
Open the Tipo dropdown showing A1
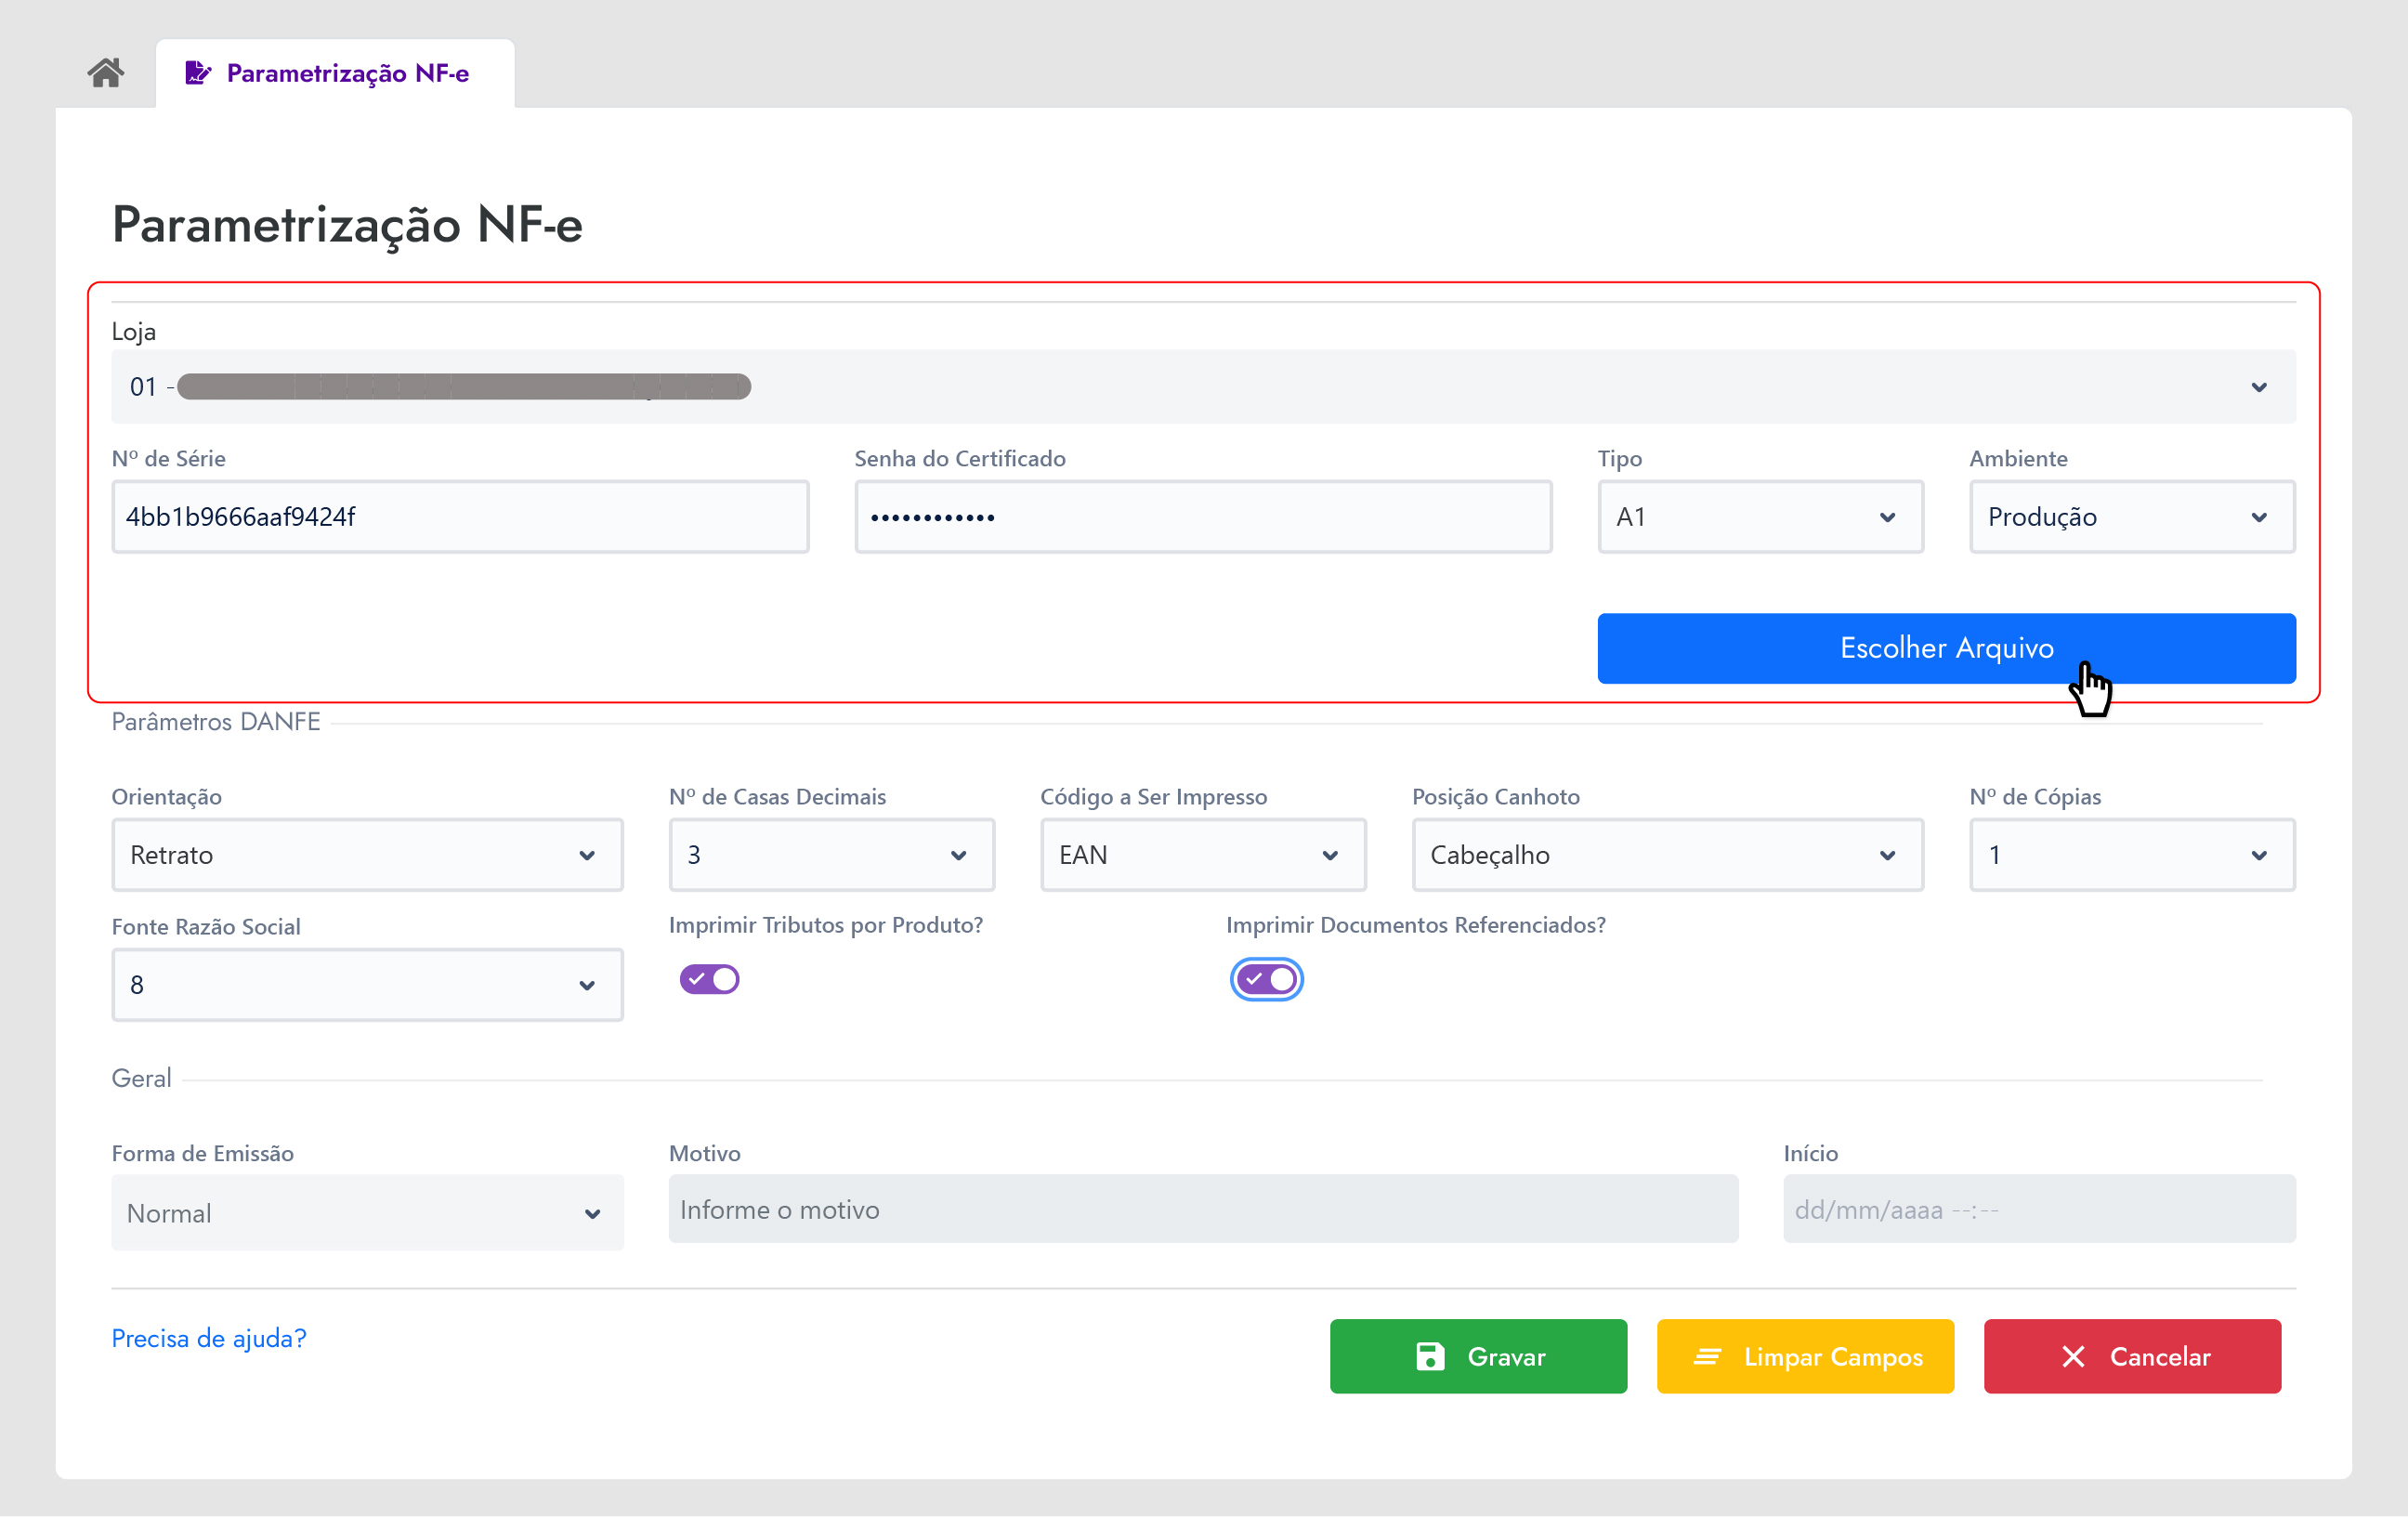1759,517
